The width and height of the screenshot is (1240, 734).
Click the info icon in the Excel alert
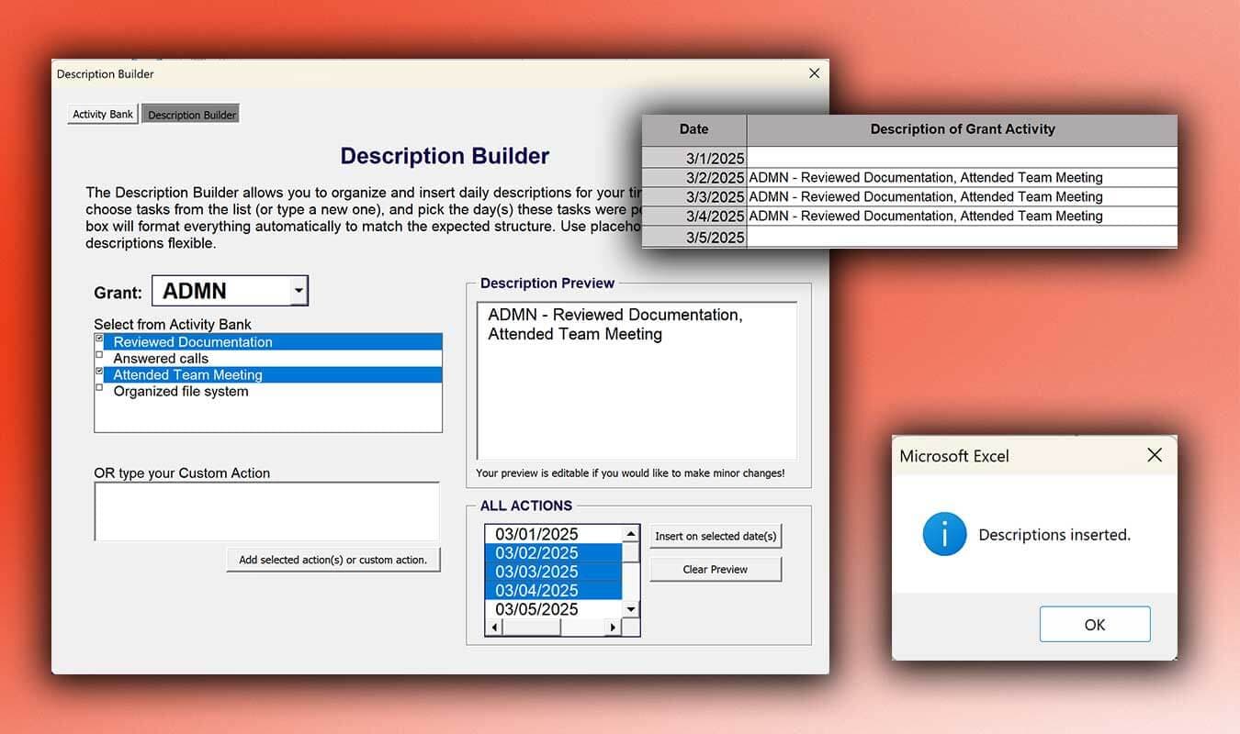coord(944,534)
